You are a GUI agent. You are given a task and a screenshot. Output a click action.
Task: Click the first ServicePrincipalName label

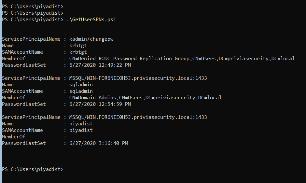[31, 39]
